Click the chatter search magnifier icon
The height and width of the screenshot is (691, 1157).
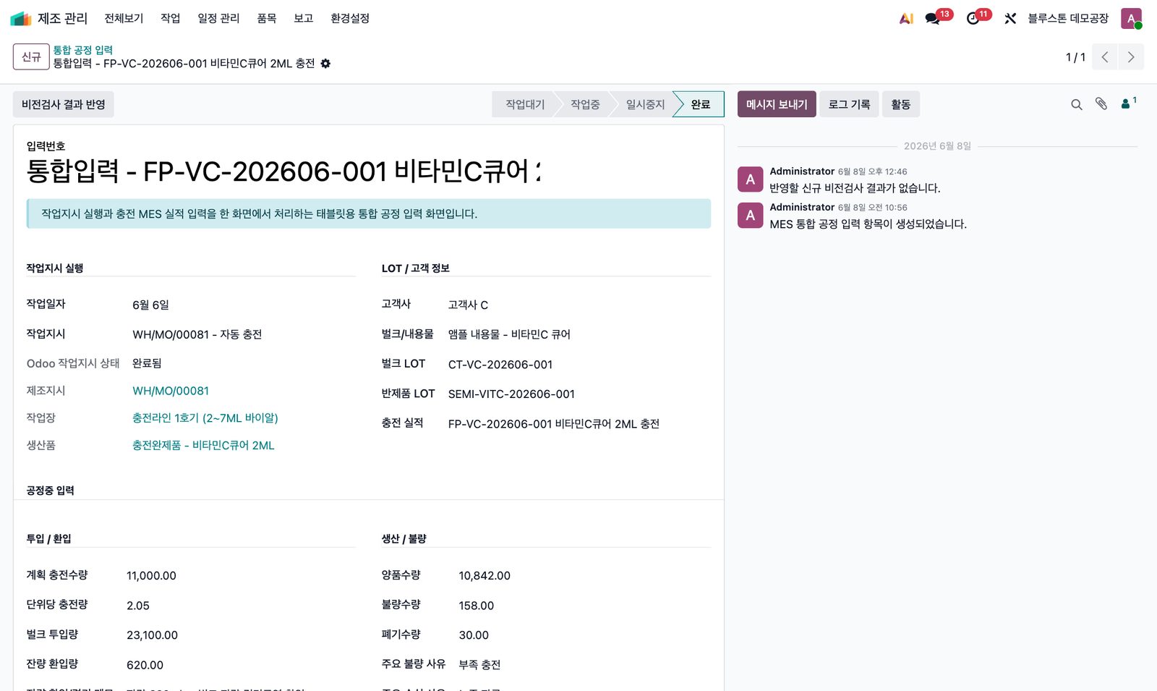(1077, 105)
